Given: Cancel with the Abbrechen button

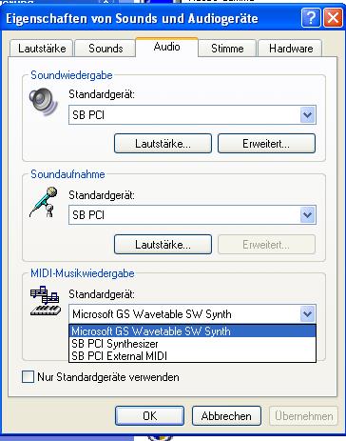Looking at the screenshot, I should (x=226, y=415).
